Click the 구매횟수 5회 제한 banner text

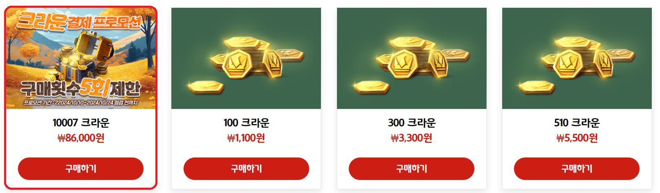pyautogui.click(x=81, y=87)
